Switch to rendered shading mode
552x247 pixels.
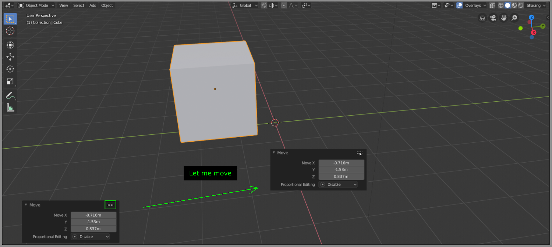(521, 6)
